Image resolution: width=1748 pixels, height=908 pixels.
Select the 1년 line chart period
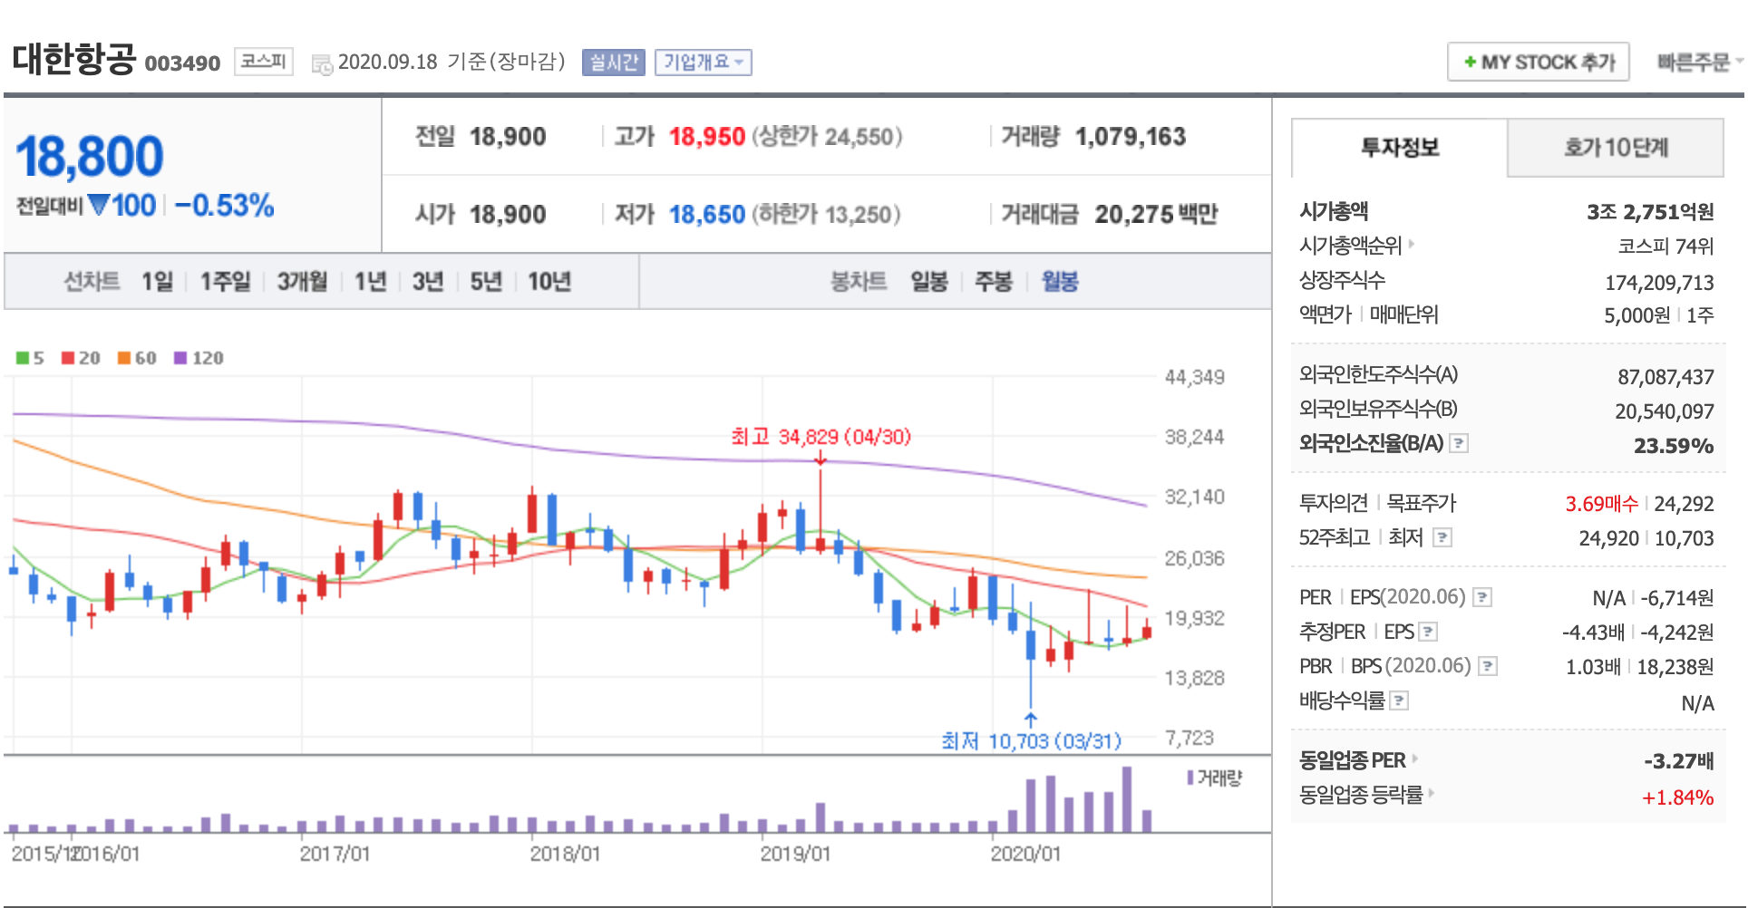(x=370, y=281)
